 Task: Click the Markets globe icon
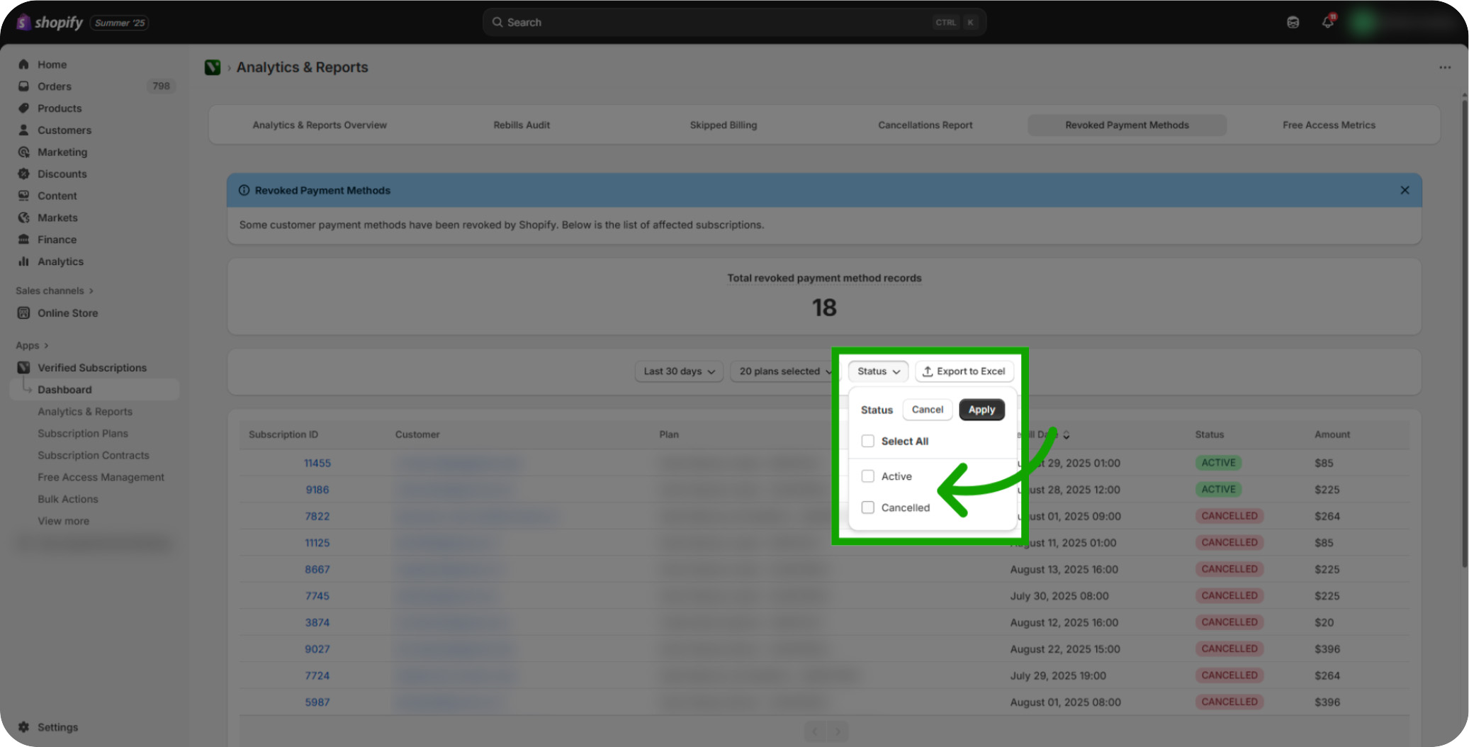coord(23,218)
